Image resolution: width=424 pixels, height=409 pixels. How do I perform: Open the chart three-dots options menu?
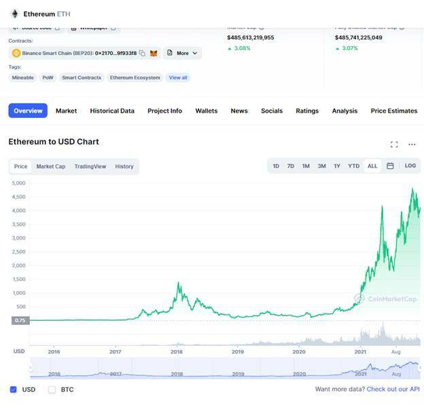pos(412,144)
